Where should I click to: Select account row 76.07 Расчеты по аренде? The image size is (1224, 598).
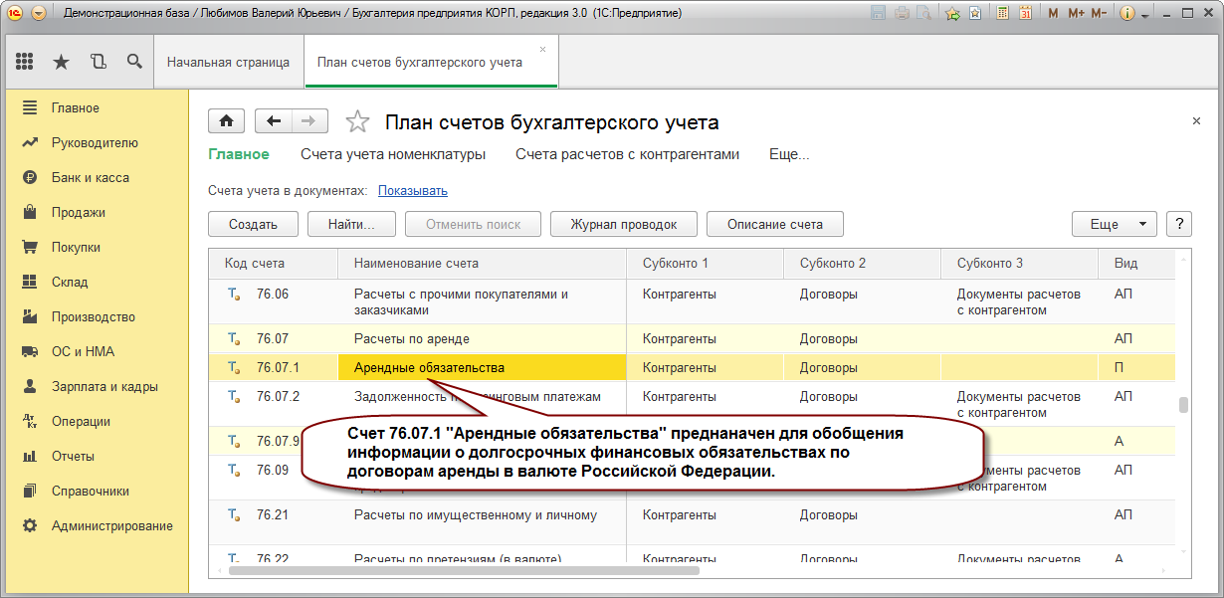pos(692,338)
